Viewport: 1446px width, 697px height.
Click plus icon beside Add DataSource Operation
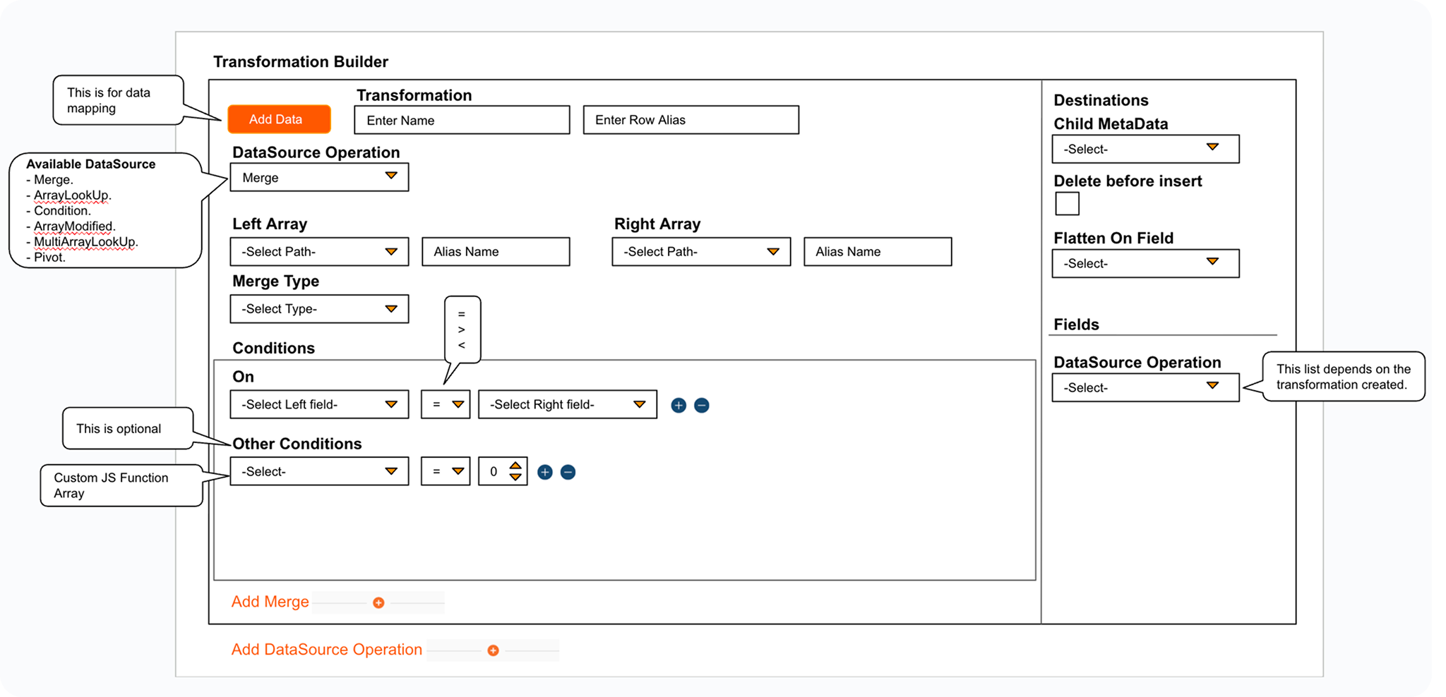pyautogui.click(x=493, y=650)
